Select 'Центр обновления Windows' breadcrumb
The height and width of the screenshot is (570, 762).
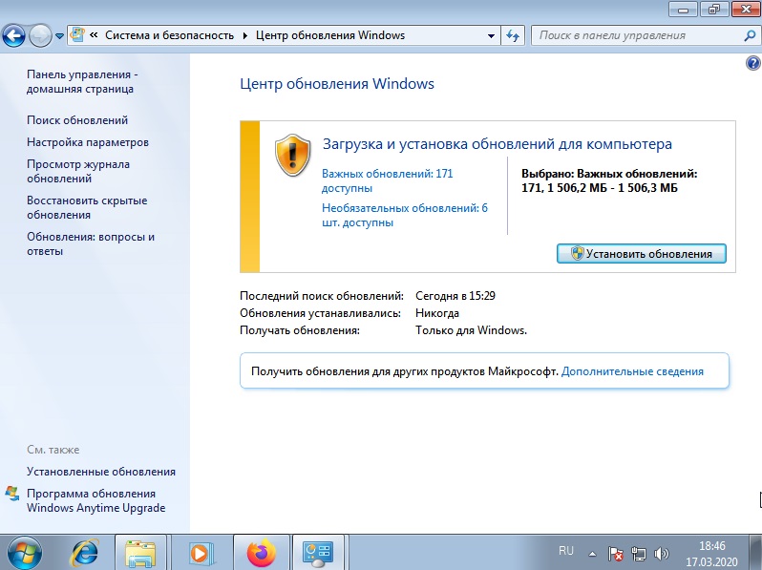point(330,35)
